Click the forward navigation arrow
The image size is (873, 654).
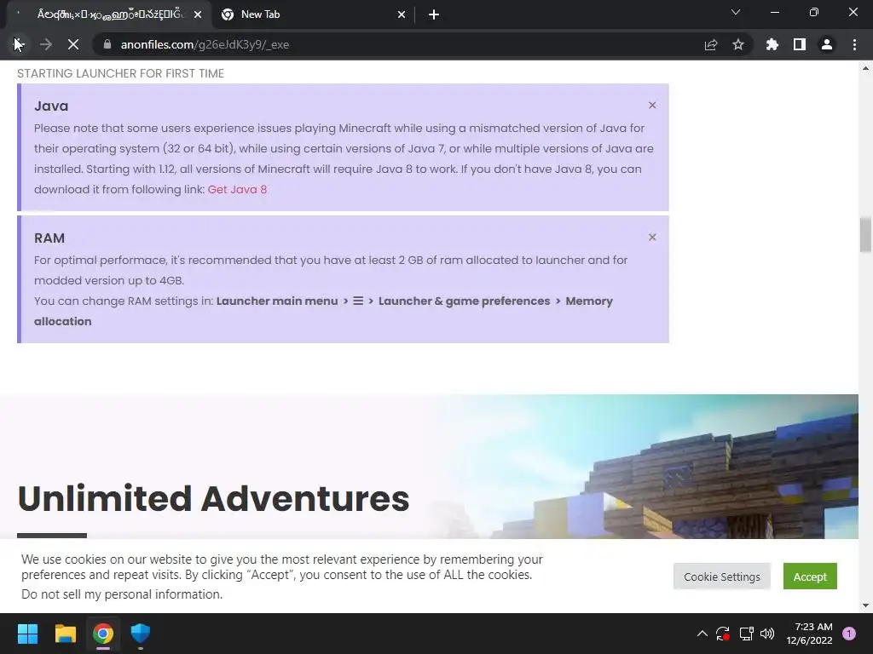tap(46, 44)
